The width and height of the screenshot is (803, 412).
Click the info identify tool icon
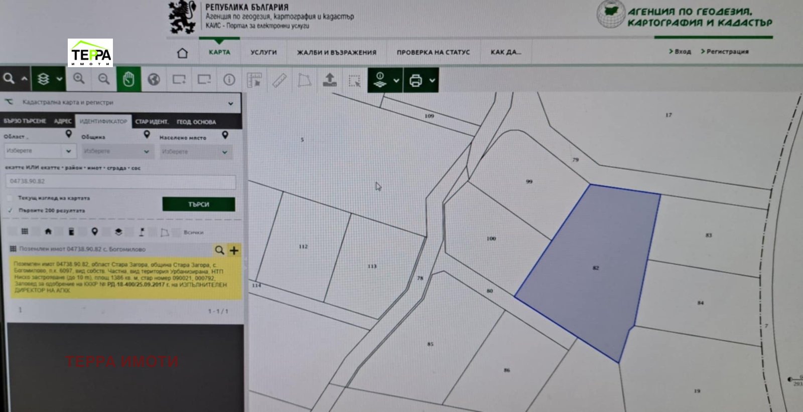click(x=229, y=80)
